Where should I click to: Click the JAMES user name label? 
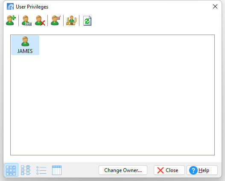coord(25,51)
